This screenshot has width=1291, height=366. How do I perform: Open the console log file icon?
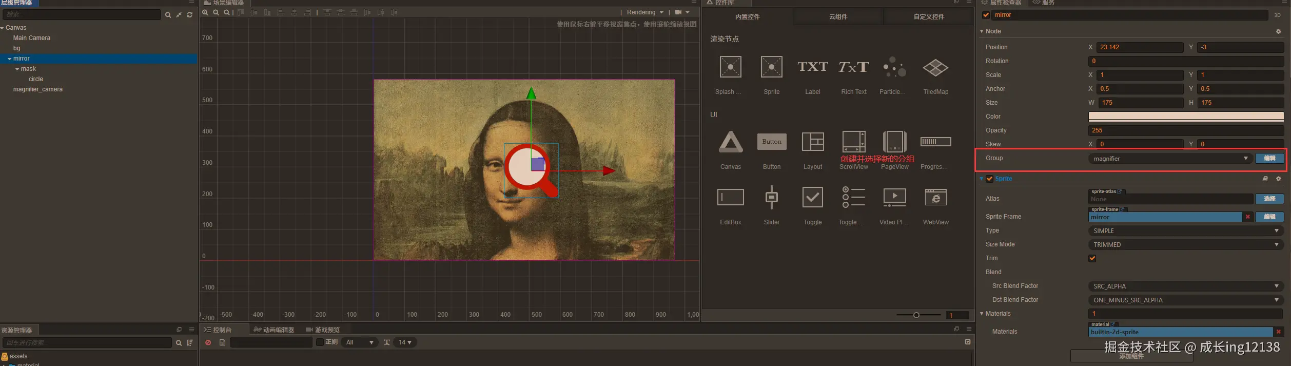[223, 342]
